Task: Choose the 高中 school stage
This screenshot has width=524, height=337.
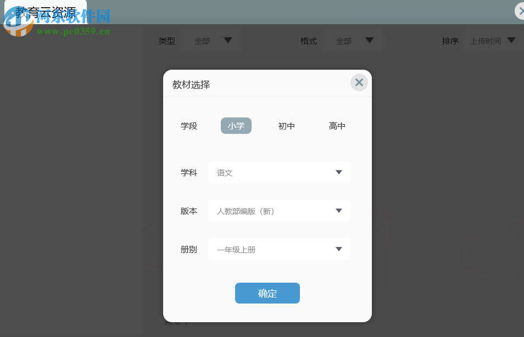Action: pyautogui.click(x=337, y=126)
